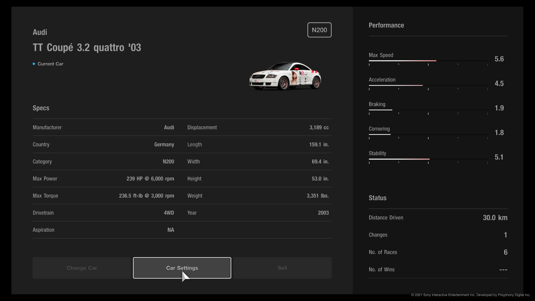Screen dimensions: 535x301
Task: Click the Audi brand heading
Action: [x=40, y=32]
